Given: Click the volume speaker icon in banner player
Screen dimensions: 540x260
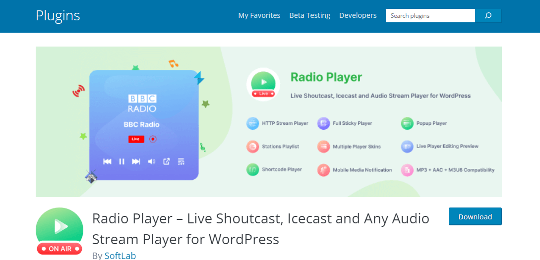Looking at the screenshot, I should (152, 161).
